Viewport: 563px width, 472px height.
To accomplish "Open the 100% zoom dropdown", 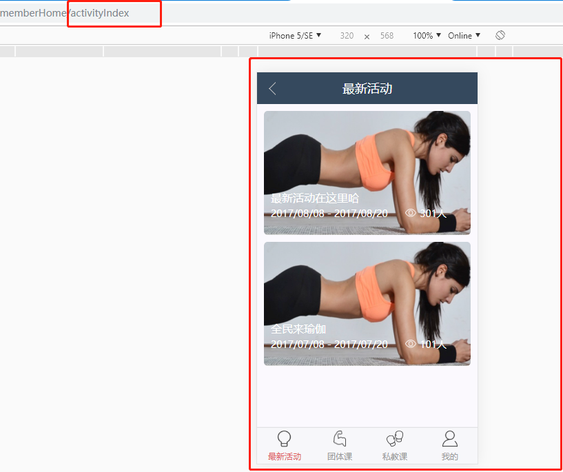I will coord(427,36).
